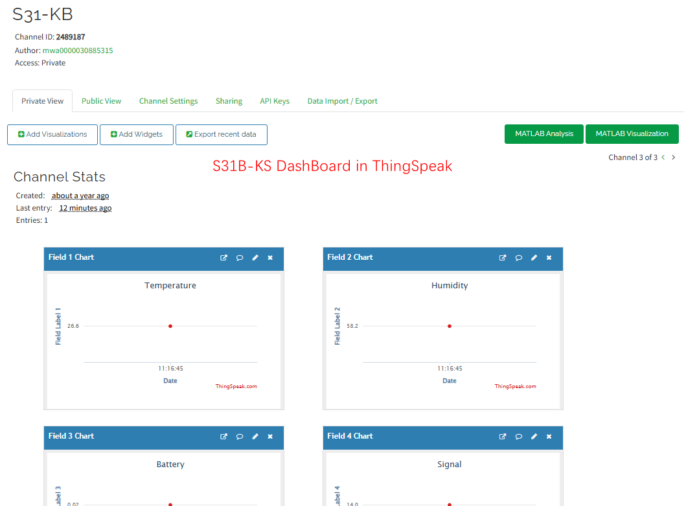Screen dimensions: 697x506
Task: Click the Temperature data point
Action: 170,326
